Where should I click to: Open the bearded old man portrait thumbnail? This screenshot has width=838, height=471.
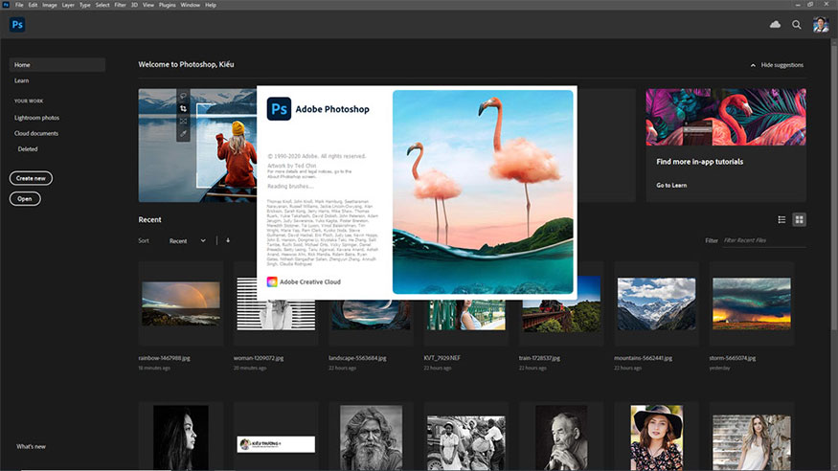[371, 437]
